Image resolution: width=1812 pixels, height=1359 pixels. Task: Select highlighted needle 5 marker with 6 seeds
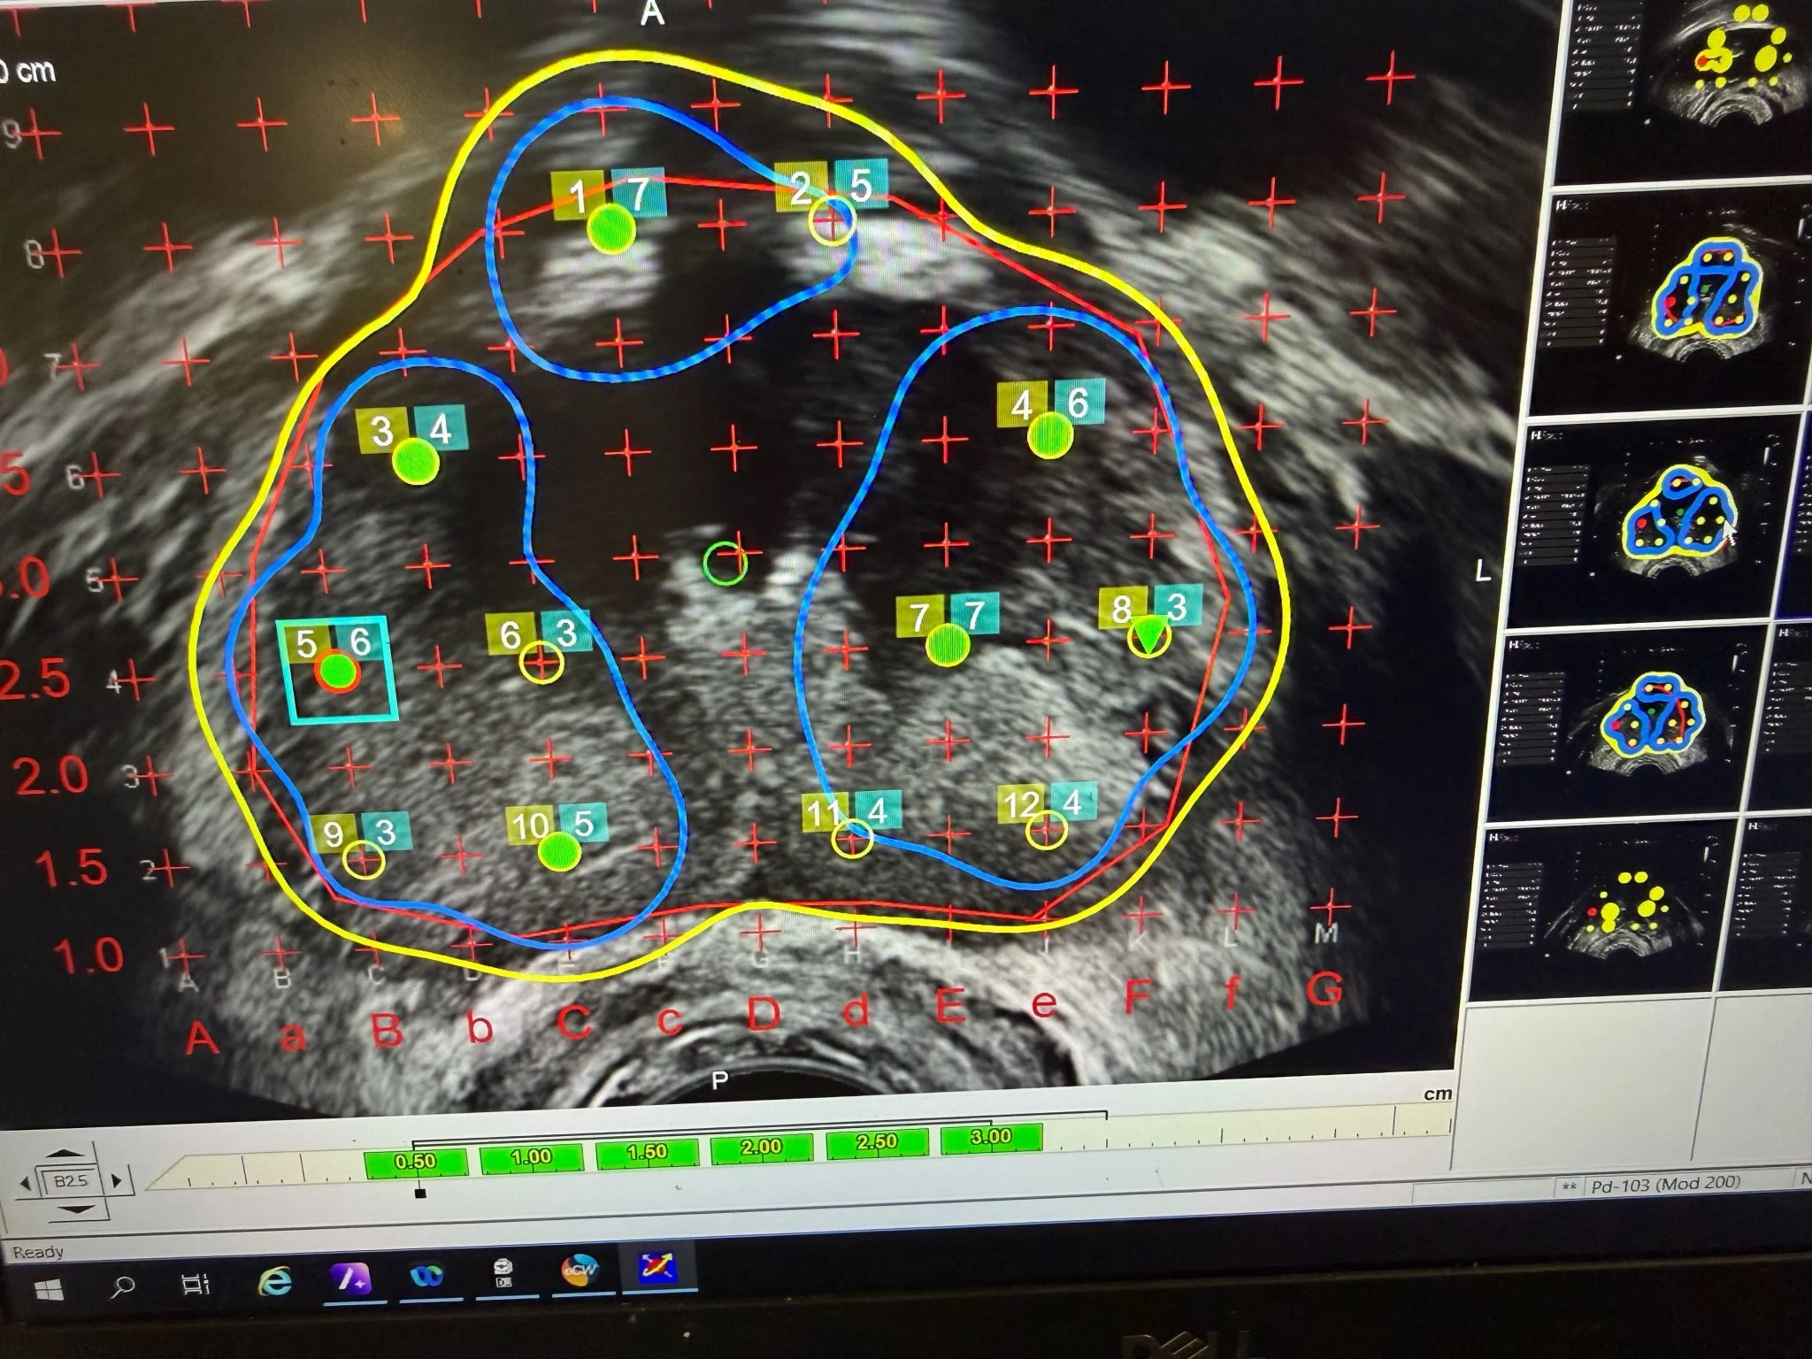pos(338,672)
